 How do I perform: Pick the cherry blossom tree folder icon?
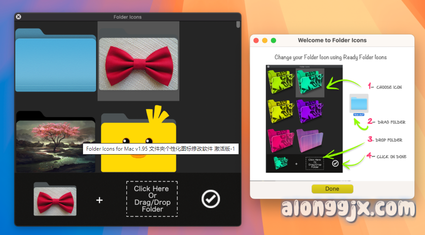55,142
